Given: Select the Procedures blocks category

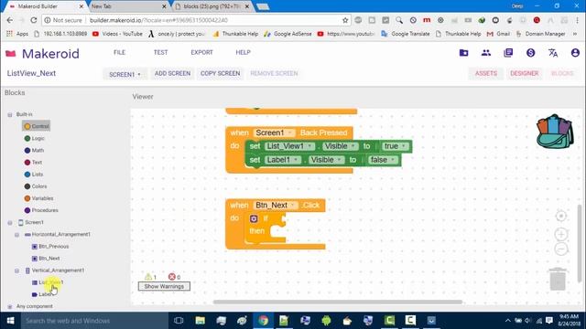Looking at the screenshot, I should pyautogui.click(x=41, y=210).
